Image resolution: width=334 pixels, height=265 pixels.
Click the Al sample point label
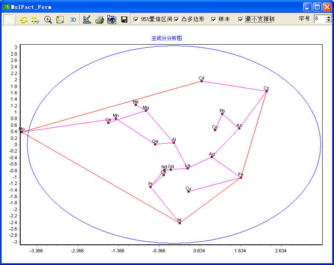pyautogui.click(x=174, y=139)
